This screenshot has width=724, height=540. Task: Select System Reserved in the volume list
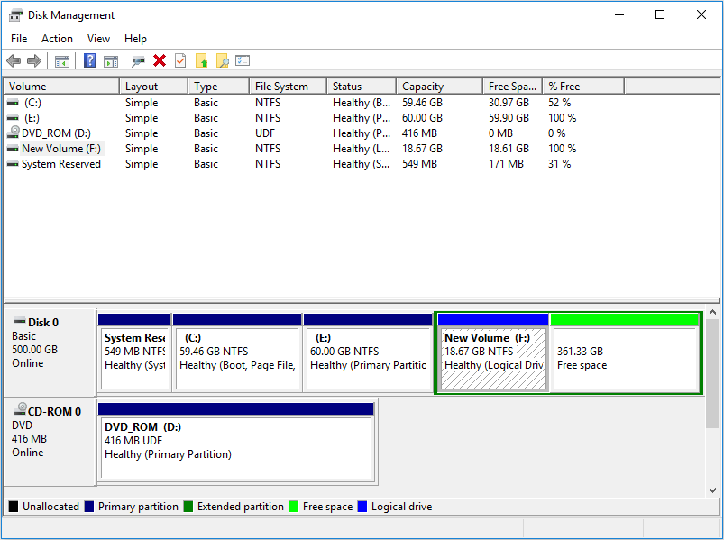pyautogui.click(x=61, y=164)
